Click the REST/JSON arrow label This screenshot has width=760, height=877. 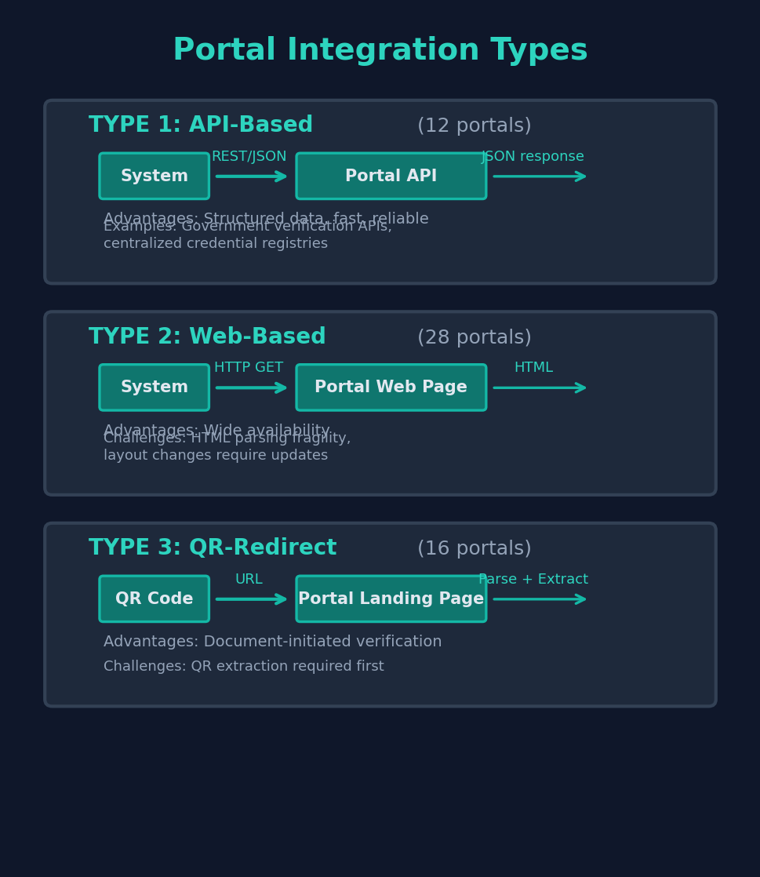coord(249,157)
